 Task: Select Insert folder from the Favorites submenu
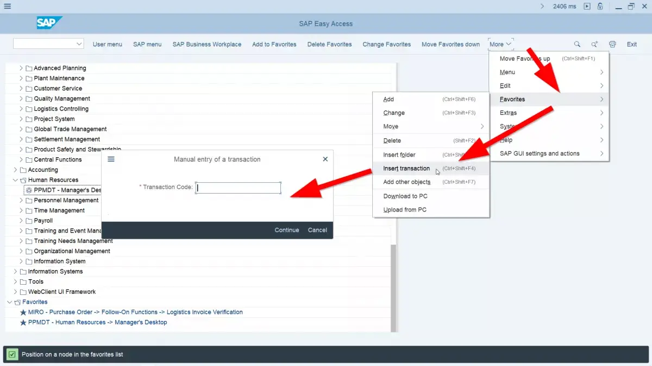[431, 155]
